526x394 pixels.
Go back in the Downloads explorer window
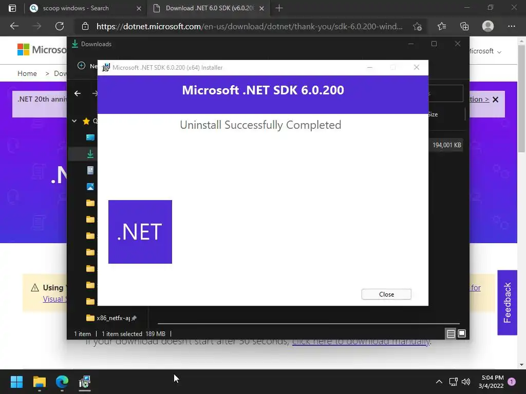[x=78, y=93]
